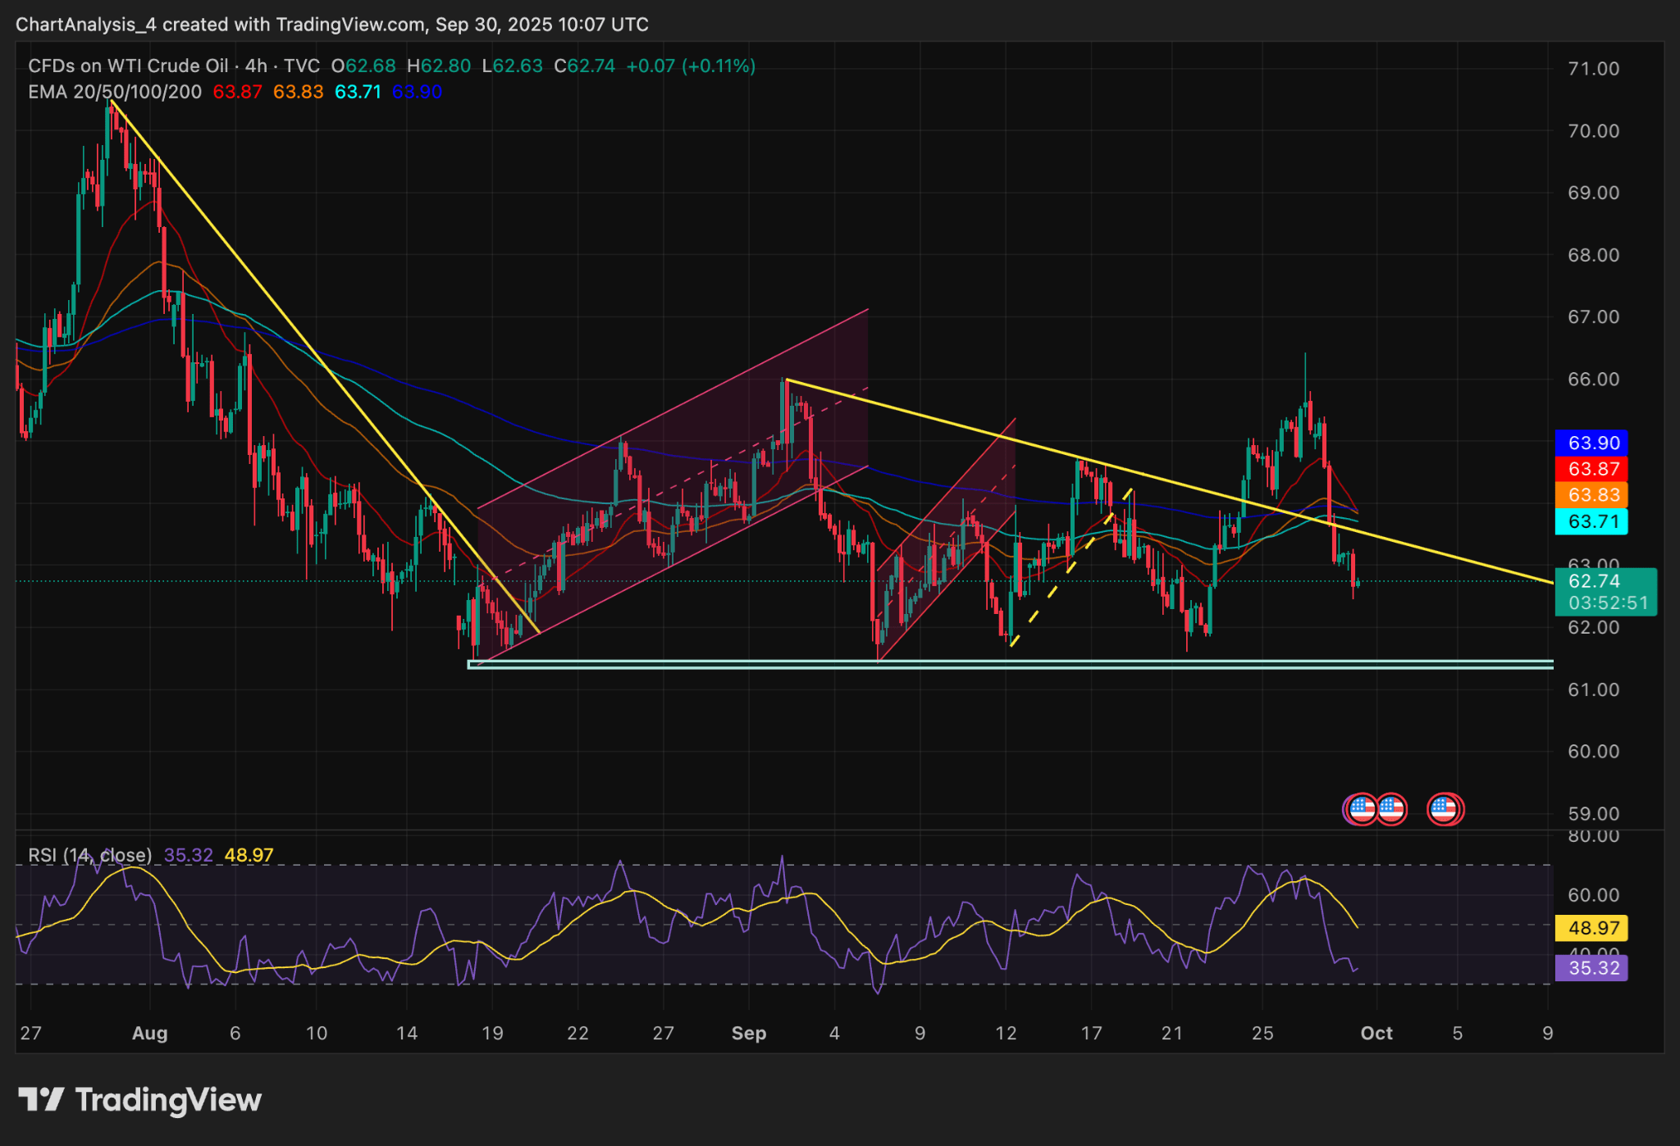The height and width of the screenshot is (1146, 1680).
Task: Click the blue EMA 200 value label
Action: tap(414, 93)
